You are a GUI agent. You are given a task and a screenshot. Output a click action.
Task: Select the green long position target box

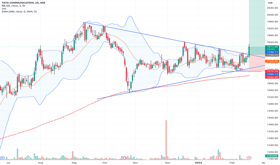257,27
